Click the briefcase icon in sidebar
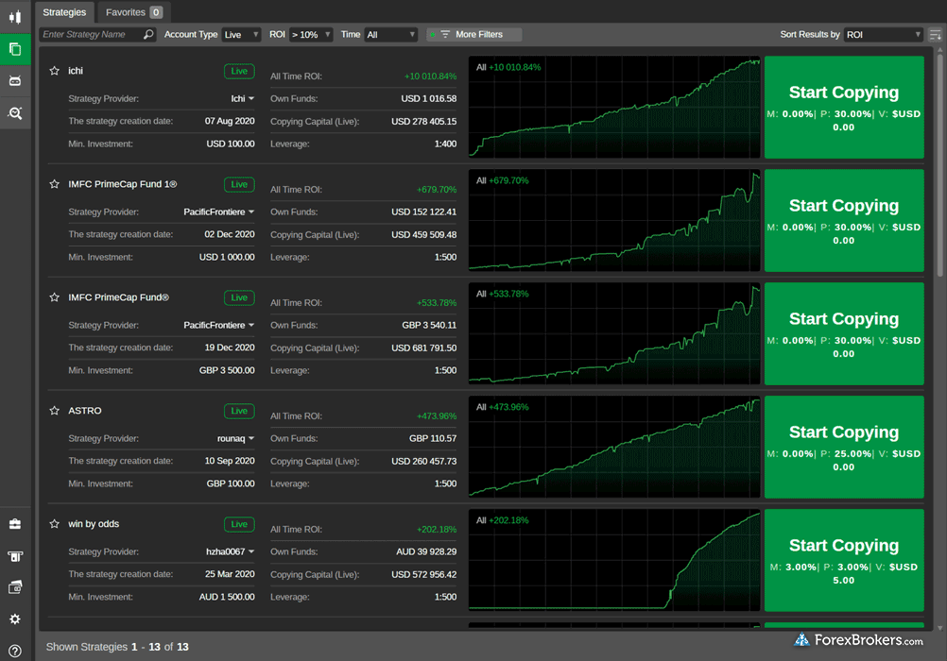The image size is (947, 661). click(15, 524)
